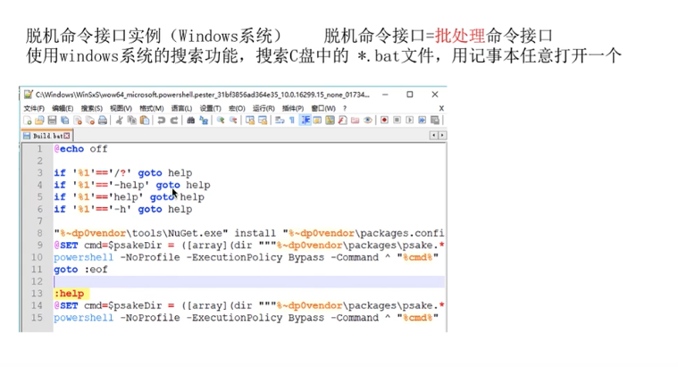The width and height of the screenshot is (678, 367).
Task: Open user-defined language icon
Action: [x=317, y=121]
